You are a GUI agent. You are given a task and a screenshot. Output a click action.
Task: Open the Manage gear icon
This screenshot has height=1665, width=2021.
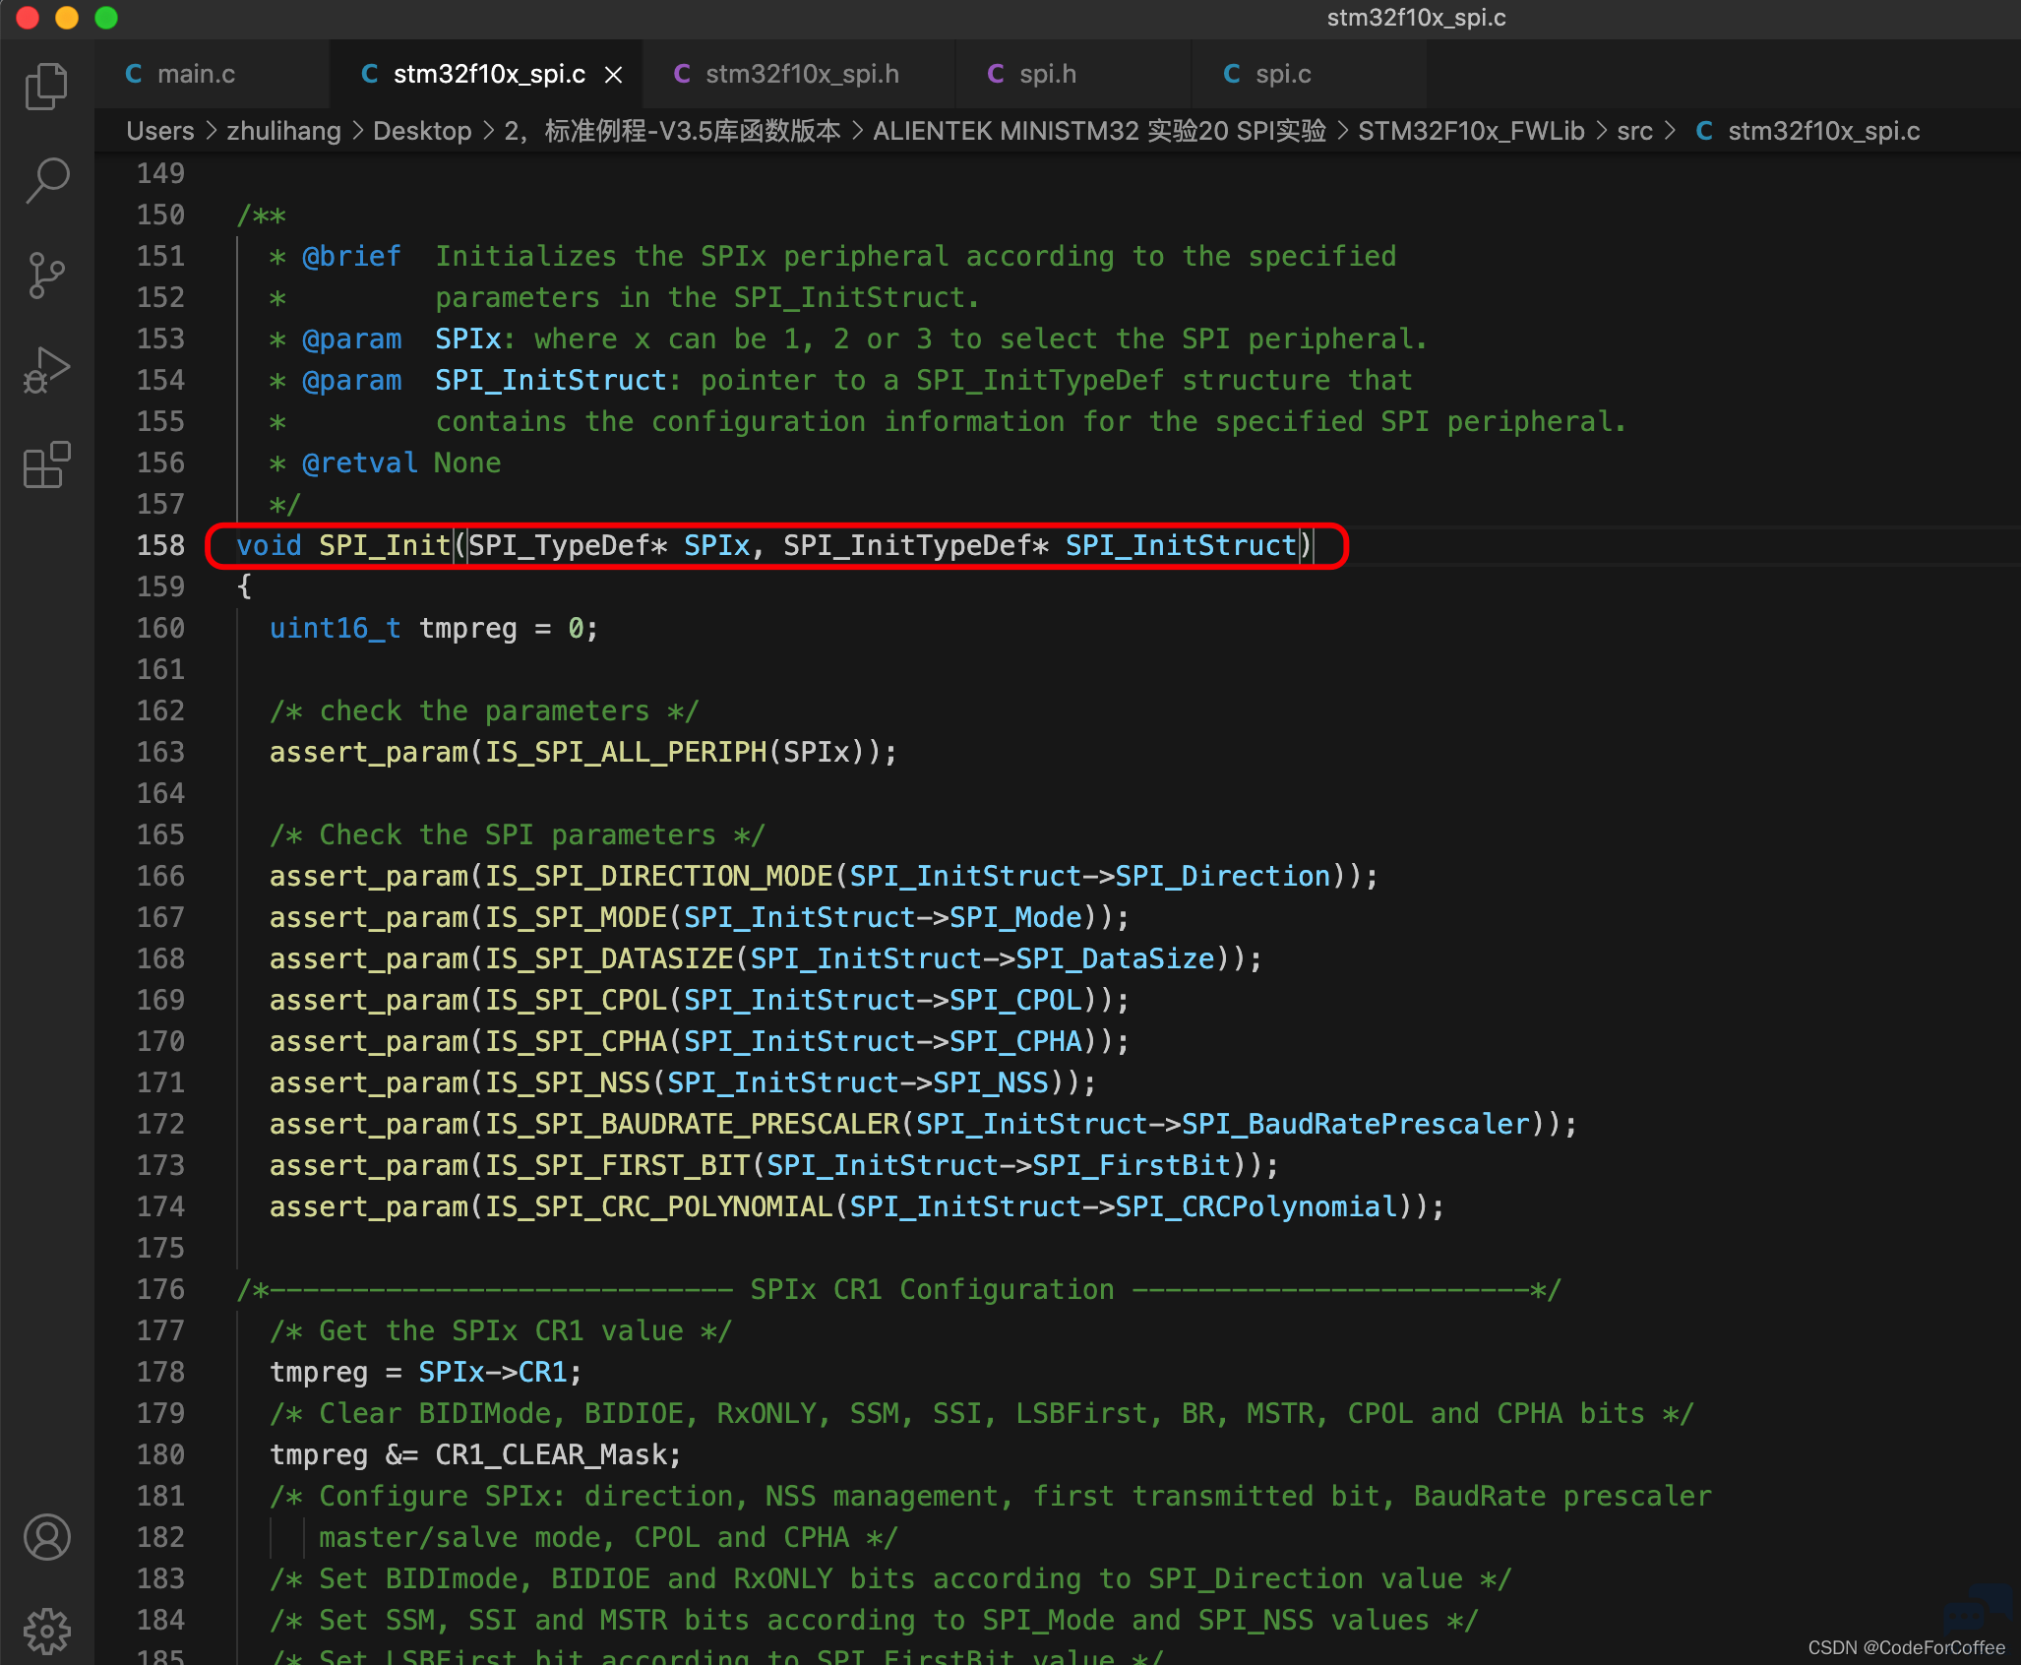pyautogui.click(x=46, y=1632)
